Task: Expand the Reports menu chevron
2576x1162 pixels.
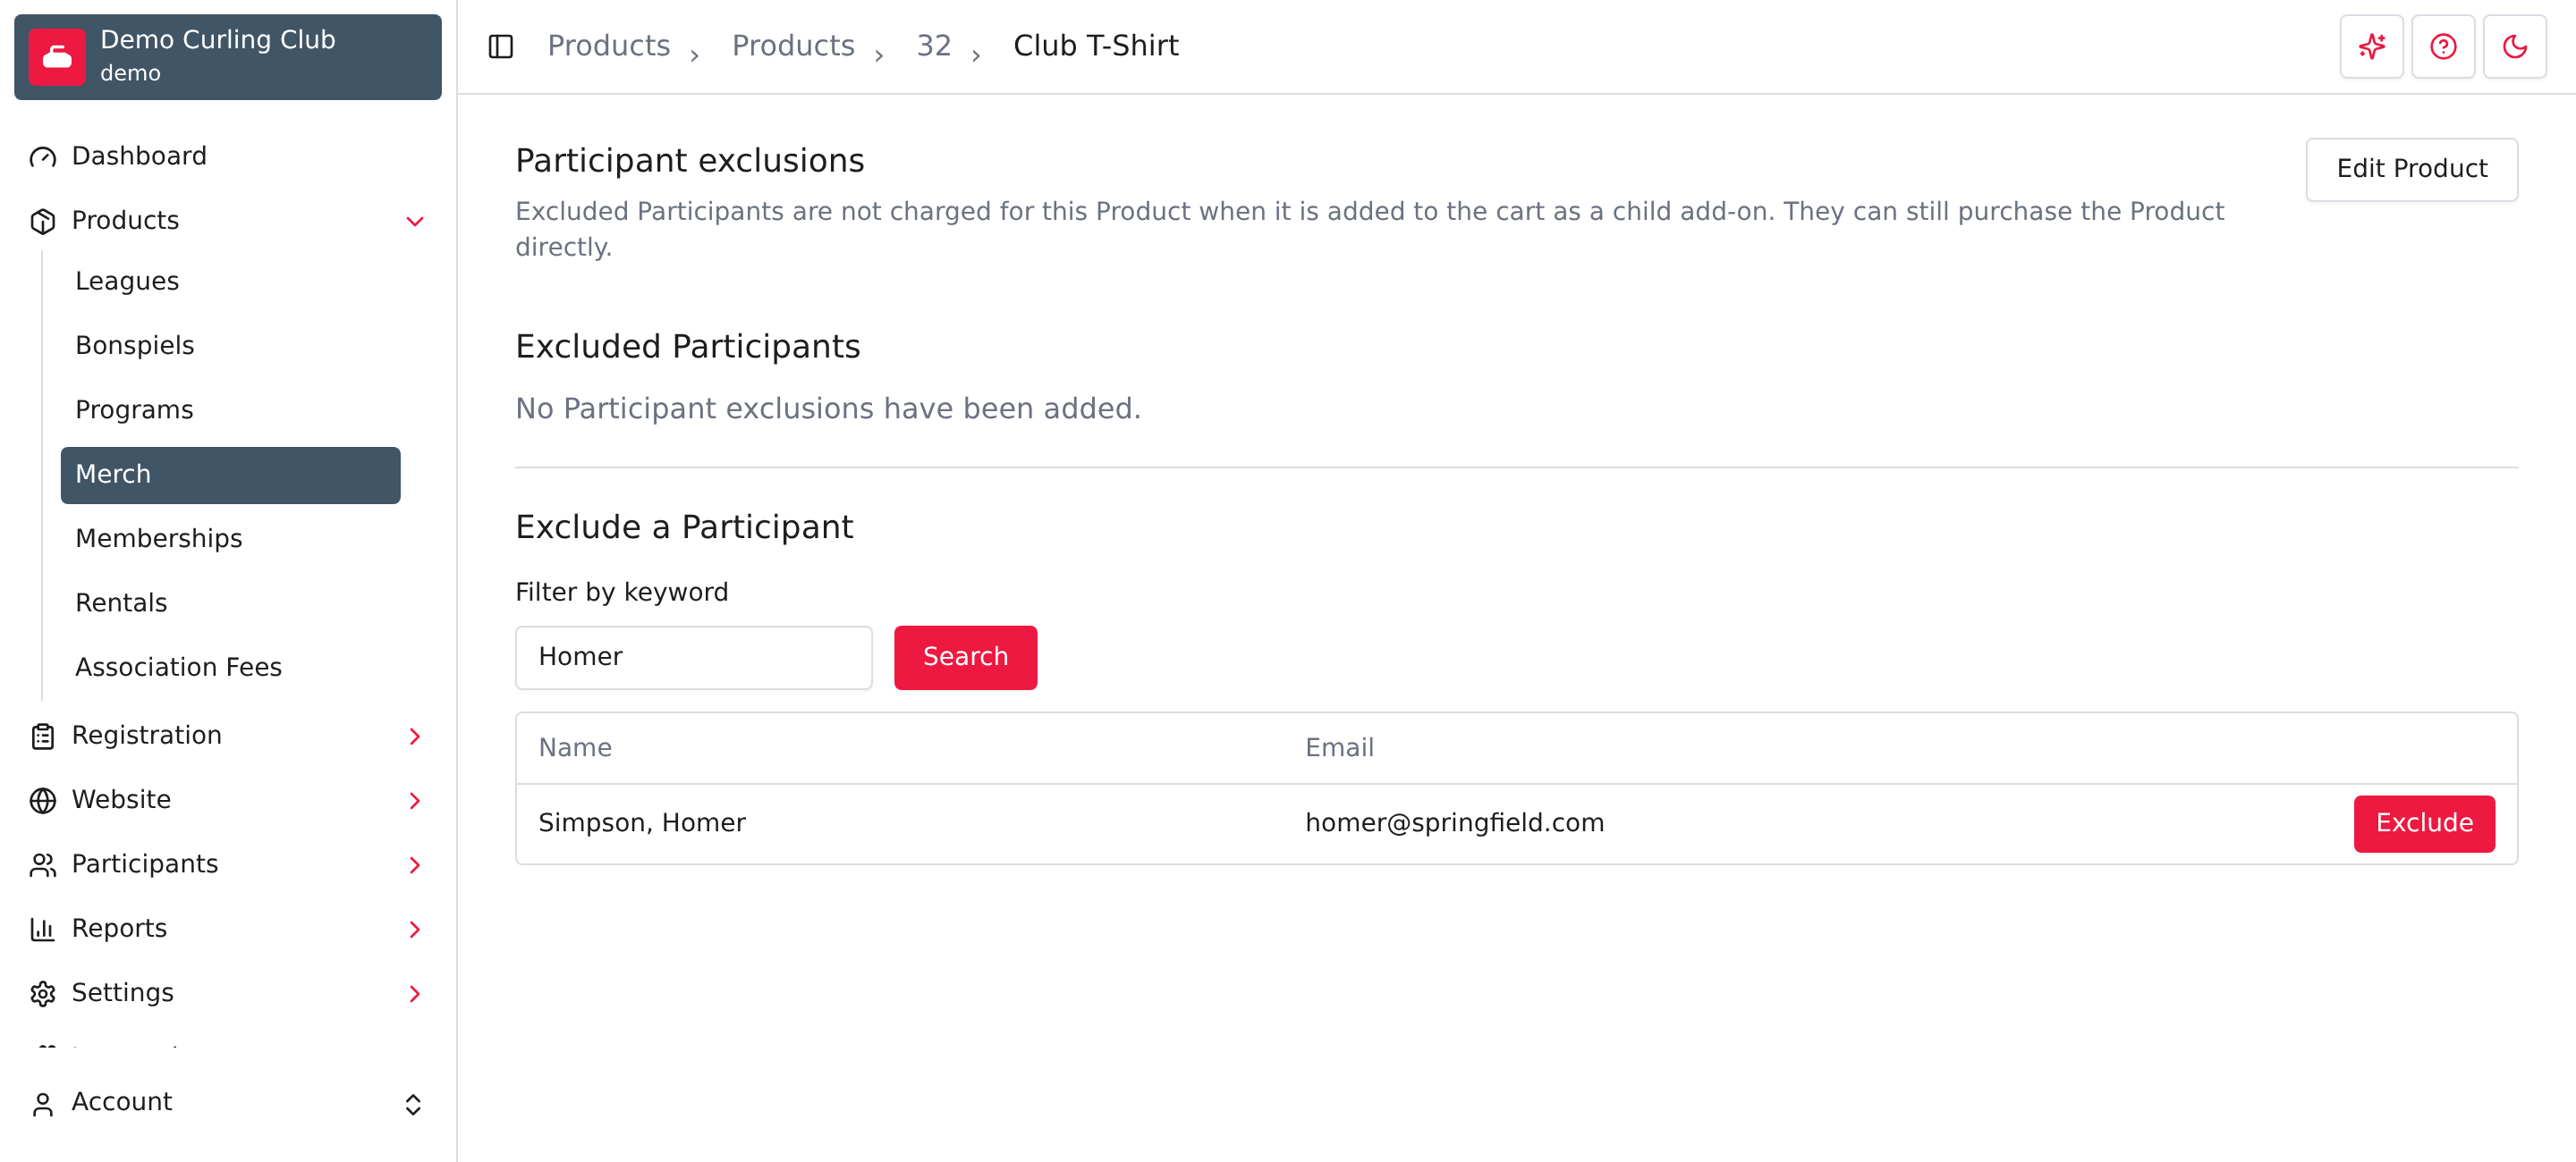Action: point(414,930)
